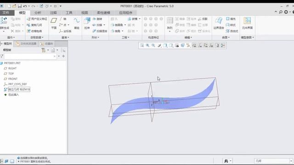
Task: Expand the 基准 (Datum) group menu
Action: [x=65, y=38]
